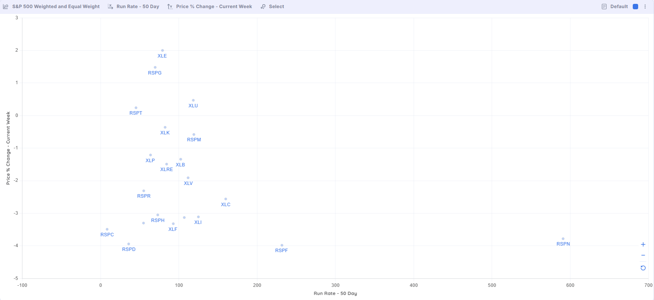Click the RSPN data point

click(x=563, y=239)
